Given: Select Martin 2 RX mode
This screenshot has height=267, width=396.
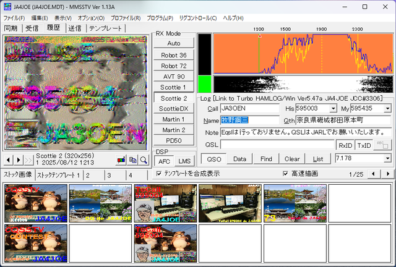Looking at the screenshot, I should (x=174, y=130).
